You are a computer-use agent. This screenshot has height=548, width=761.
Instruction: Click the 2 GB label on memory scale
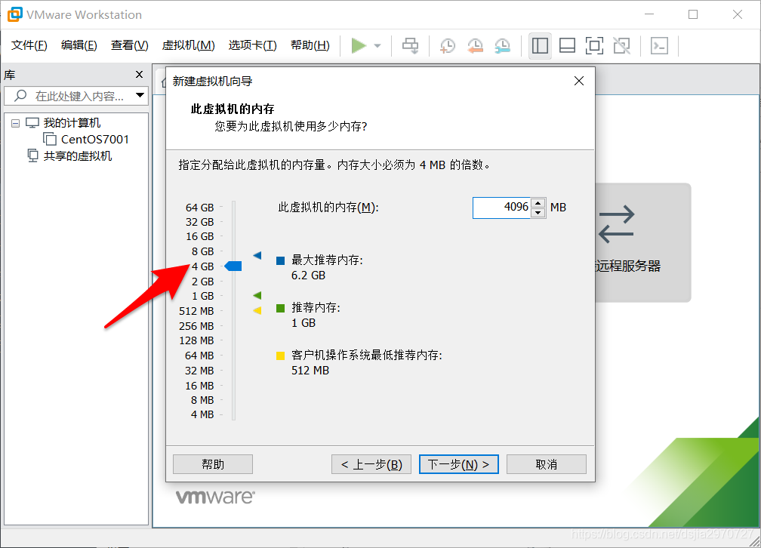coord(202,282)
